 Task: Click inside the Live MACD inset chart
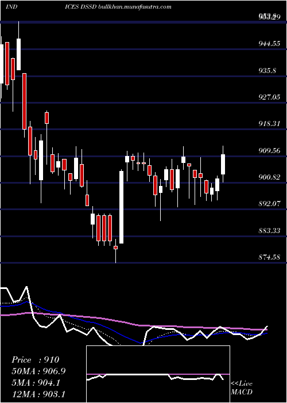point(158,374)
